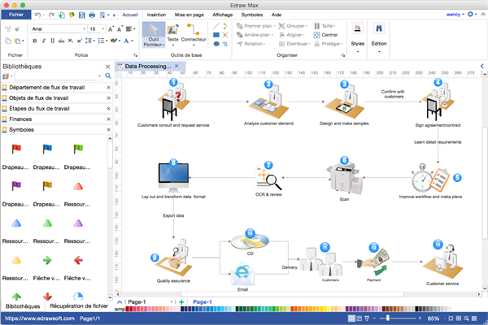Close the Finances library
The width and height of the screenshot is (488, 325).
(109, 119)
